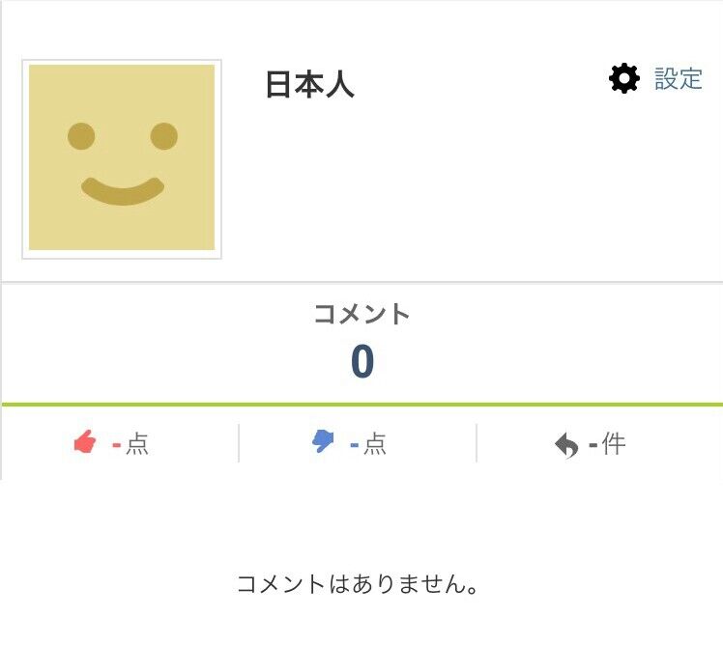Click the blue thumbs-down icon
The image size is (723, 645).
coord(323,442)
